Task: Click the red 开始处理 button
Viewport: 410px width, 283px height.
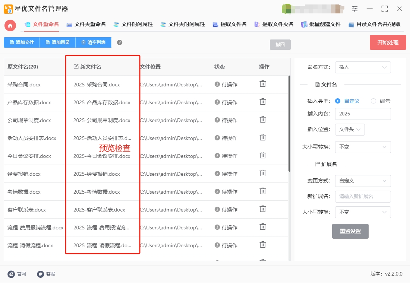Action: pyautogui.click(x=388, y=42)
